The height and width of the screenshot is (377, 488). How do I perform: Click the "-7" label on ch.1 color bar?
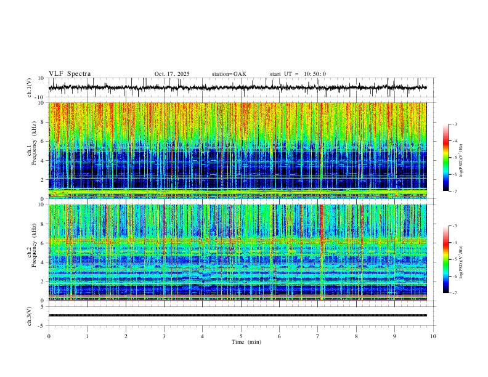pos(455,191)
